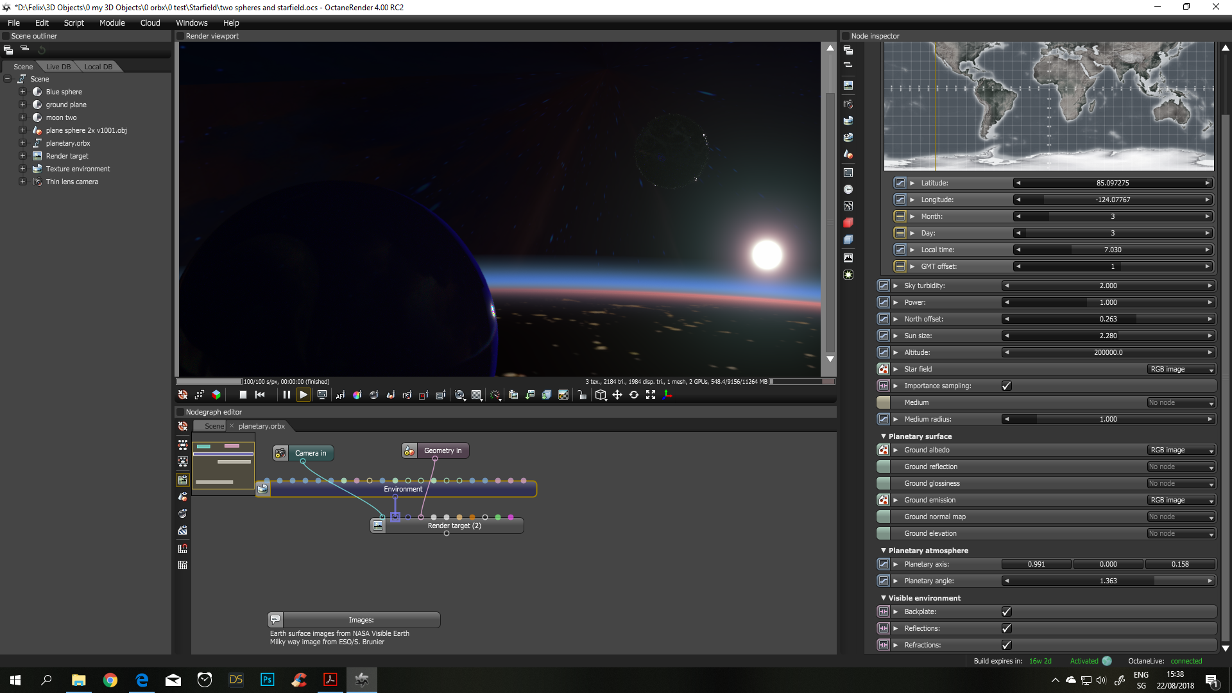The height and width of the screenshot is (693, 1232).
Task: Collapse the Planetary surface section
Action: pos(883,436)
